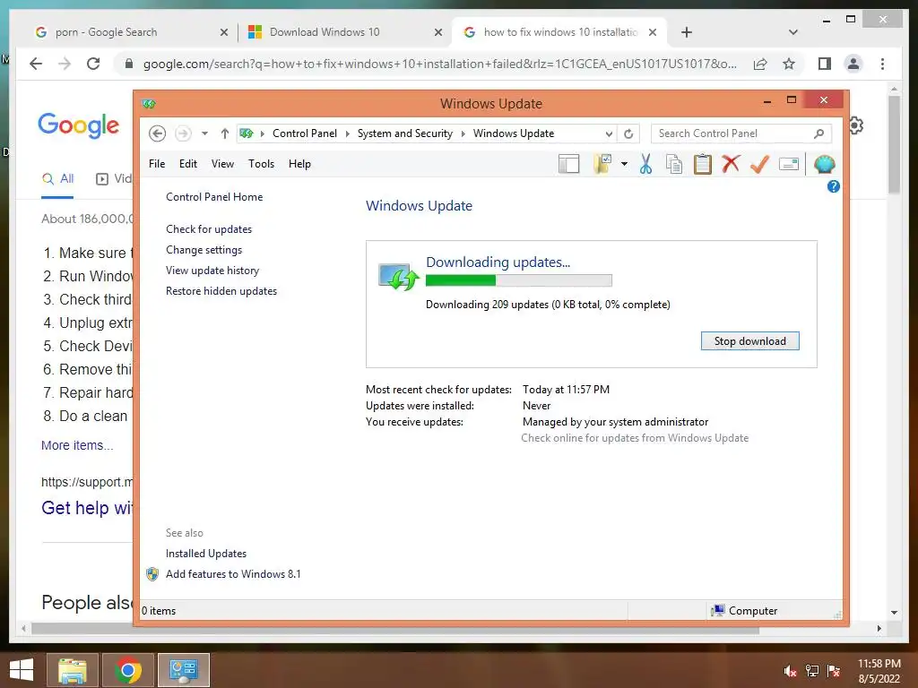The width and height of the screenshot is (918, 688).
Task: Expand arrow after System and Security breadcrumb
Action: [x=463, y=134]
